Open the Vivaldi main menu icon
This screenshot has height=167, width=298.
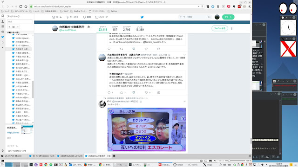(x=2, y=2)
